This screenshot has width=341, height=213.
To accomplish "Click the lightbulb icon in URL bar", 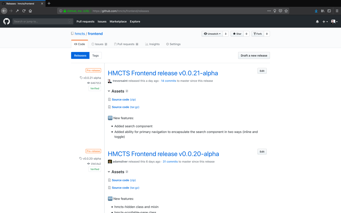I will pos(275,11).
